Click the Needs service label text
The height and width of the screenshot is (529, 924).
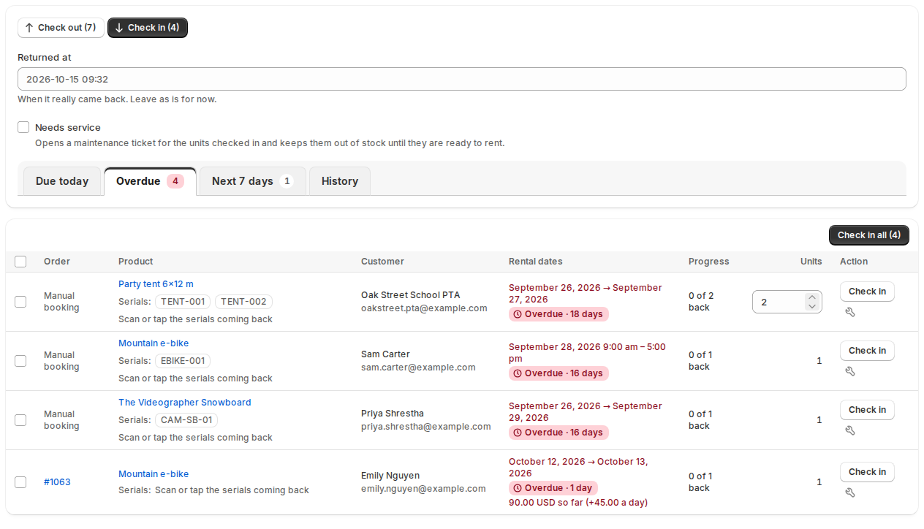68,127
